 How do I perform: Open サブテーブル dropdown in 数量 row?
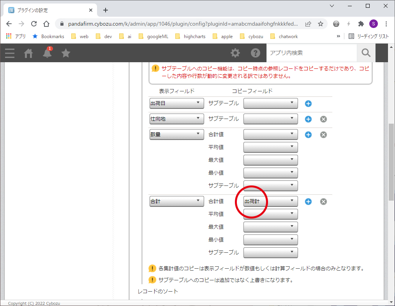(x=271, y=186)
